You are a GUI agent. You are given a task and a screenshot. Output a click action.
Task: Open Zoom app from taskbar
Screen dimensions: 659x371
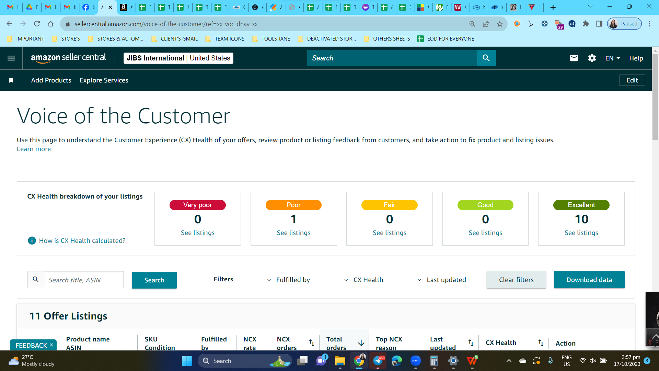[x=416, y=361]
